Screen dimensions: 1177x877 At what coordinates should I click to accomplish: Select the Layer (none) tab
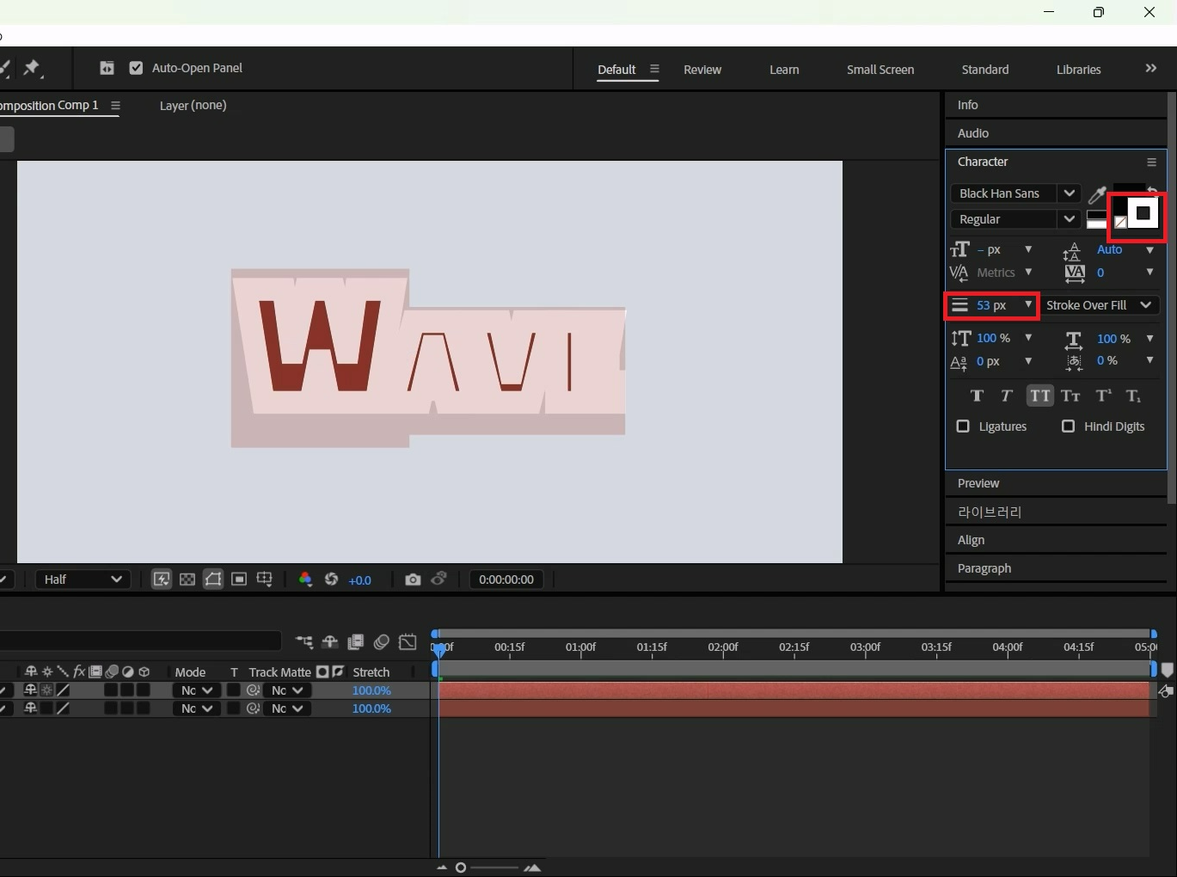click(x=193, y=105)
